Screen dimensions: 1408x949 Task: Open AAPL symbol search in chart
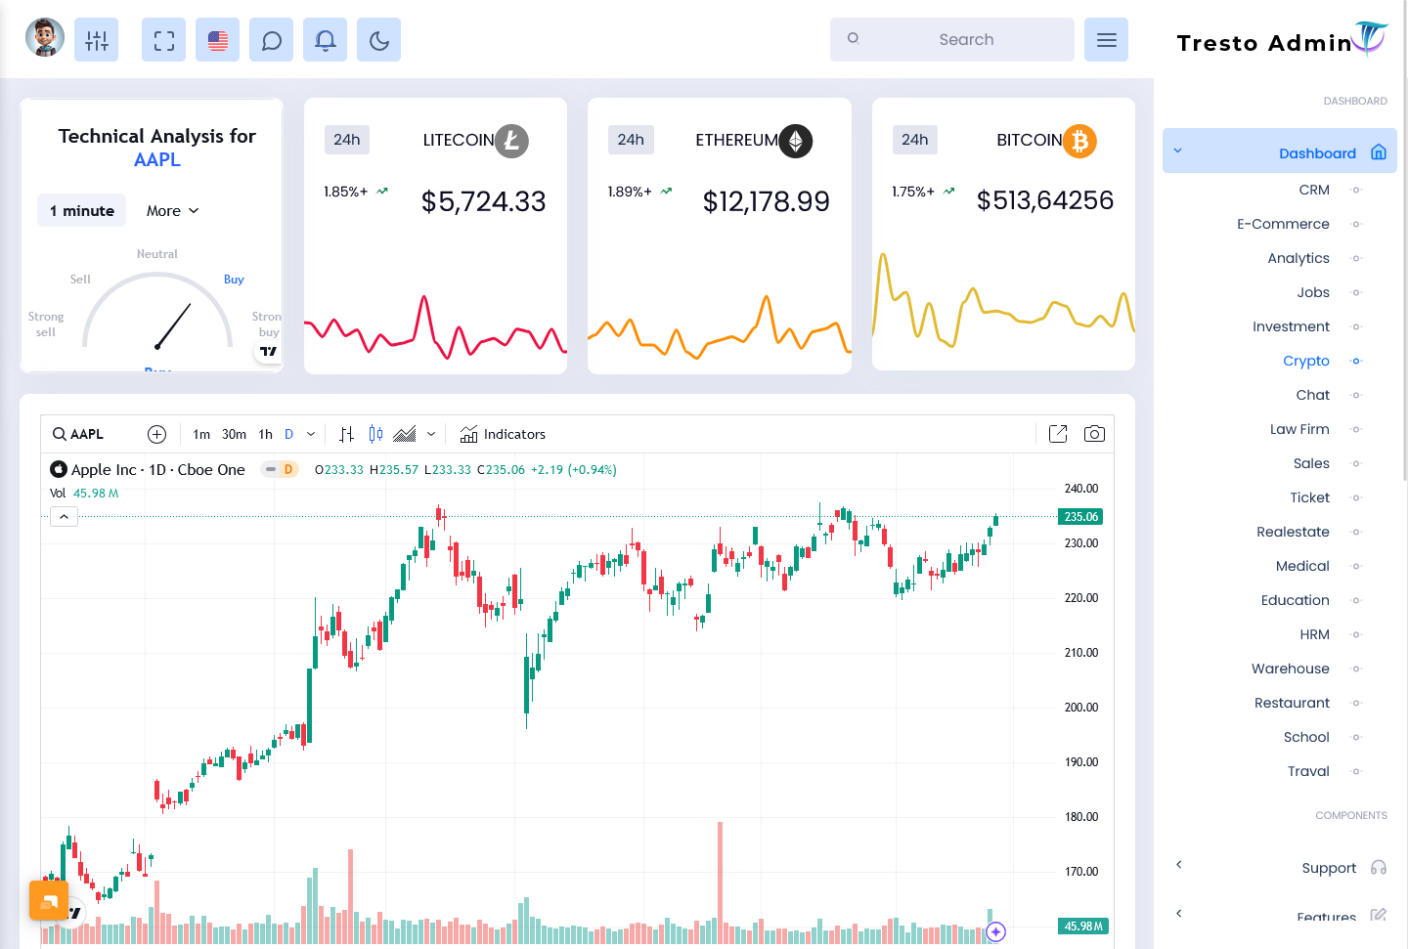click(78, 434)
